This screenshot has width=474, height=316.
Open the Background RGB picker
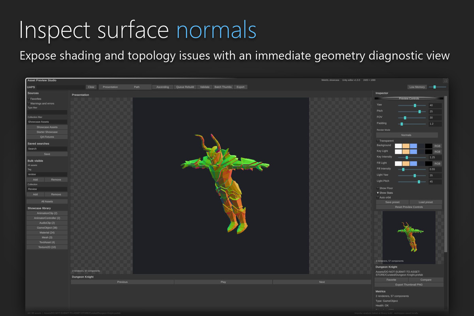tap(438, 146)
